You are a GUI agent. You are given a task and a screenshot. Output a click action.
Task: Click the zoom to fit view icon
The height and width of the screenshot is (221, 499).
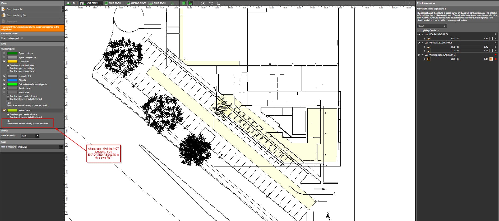(203, 3)
